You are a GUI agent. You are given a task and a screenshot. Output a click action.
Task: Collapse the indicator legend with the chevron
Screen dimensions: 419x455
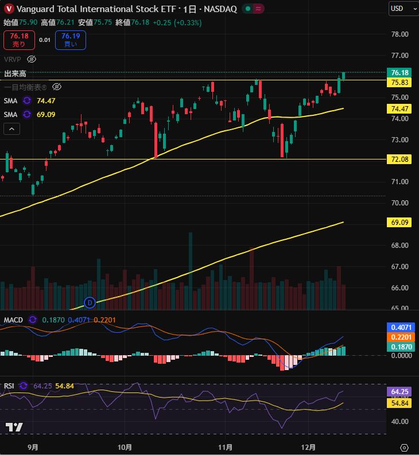[x=10, y=129]
